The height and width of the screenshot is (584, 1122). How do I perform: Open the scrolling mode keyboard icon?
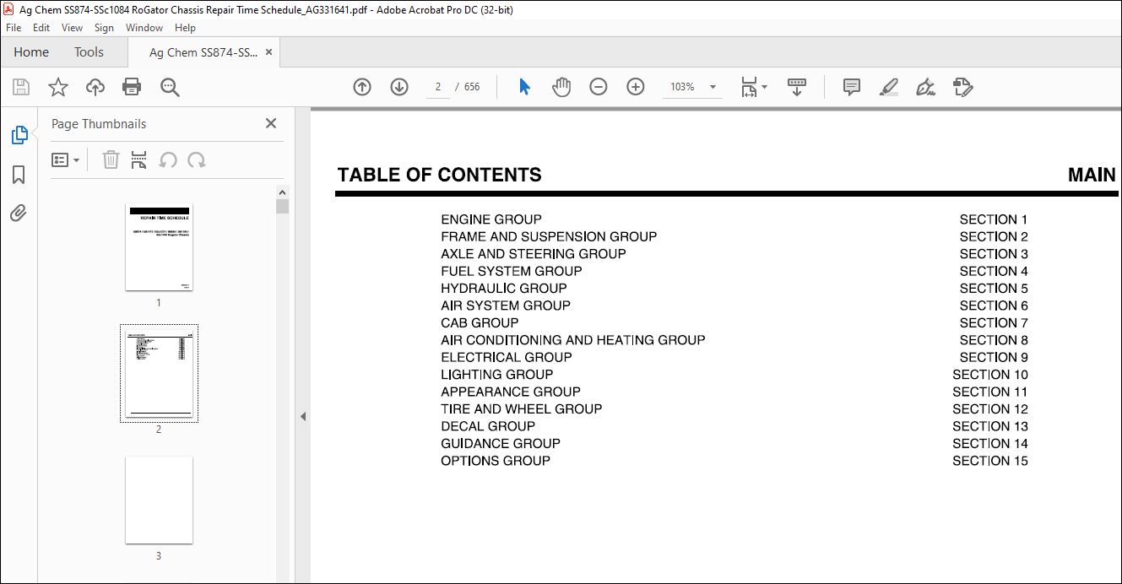tap(797, 87)
